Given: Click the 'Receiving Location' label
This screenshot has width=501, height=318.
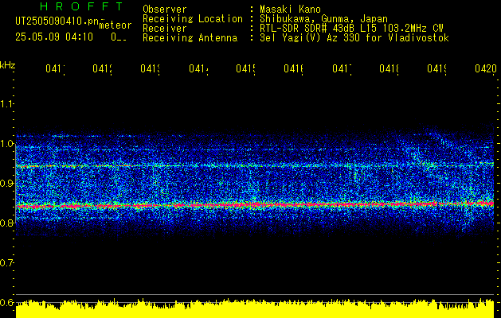Looking at the screenshot, I should (193, 19).
